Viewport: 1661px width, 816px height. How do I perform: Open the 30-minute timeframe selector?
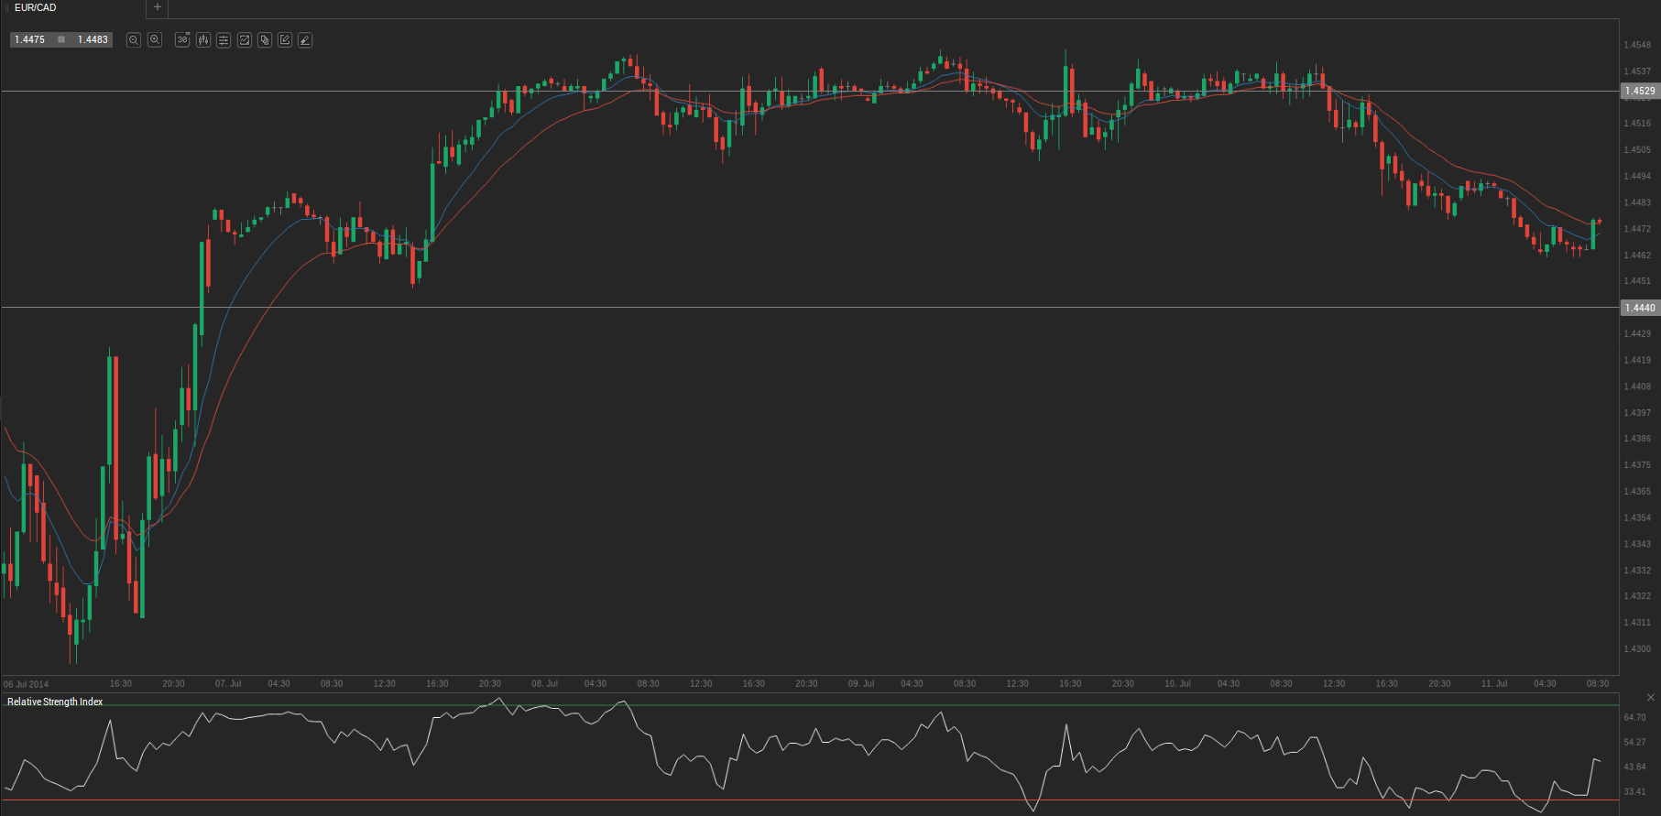(x=182, y=40)
